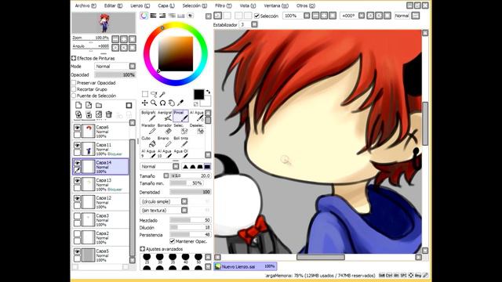Screen dimensions: 502x282
Task: Choose the lasso selection tool
Action: [x=154, y=94]
